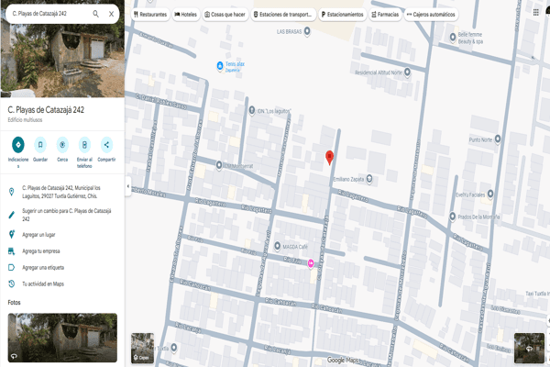Click the Indicaciones directions icon
This screenshot has height=367, width=550.
[x=18, y=144]
